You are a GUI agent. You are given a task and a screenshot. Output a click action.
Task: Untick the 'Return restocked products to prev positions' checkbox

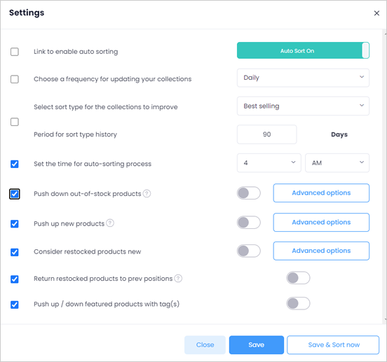[15, 279]
